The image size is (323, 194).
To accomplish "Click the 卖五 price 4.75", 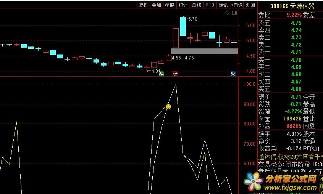I will 296,23.
